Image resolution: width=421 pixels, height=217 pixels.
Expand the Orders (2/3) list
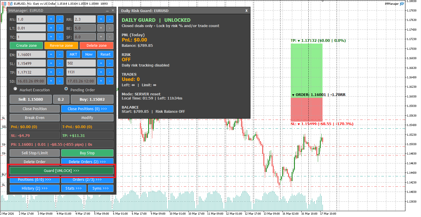(x=87, y=179)
